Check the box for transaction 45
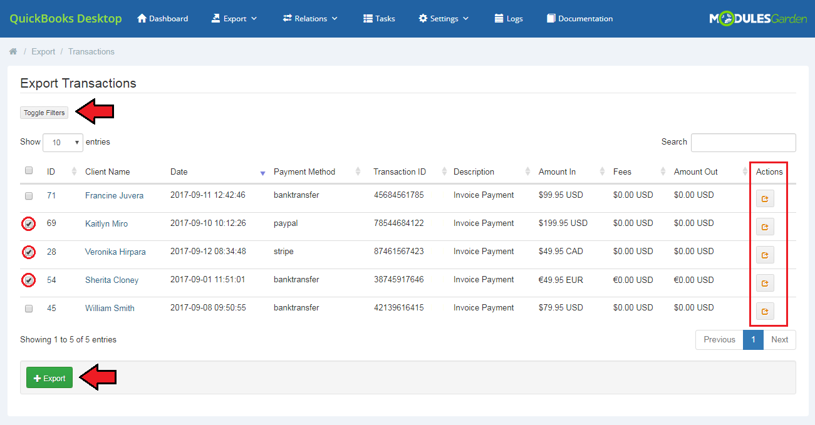This screenshot has width=815, height=425. pyautogui.click(x=29, y=309)
